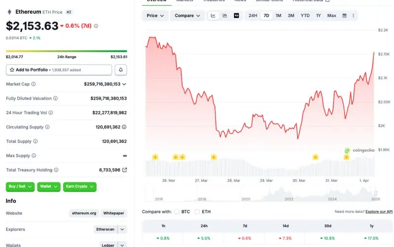The image size is (394, 247).
Task: Expand the Wallets list chevron
Action: coord(122,245)
